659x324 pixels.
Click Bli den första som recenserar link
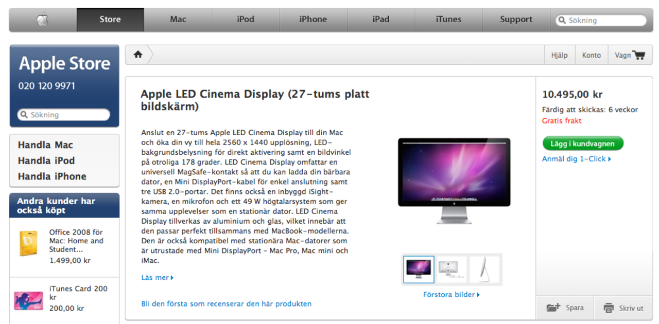[226, 304]
